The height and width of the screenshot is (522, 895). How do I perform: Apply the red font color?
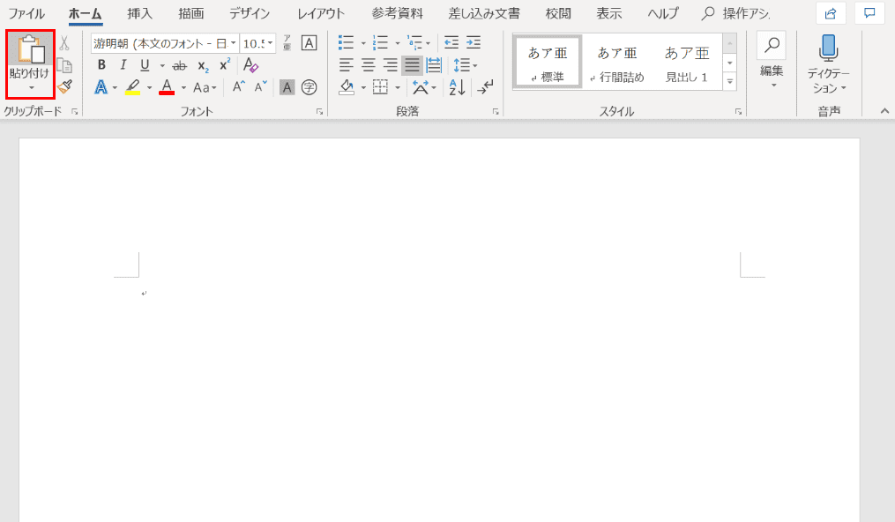point(167,87)
